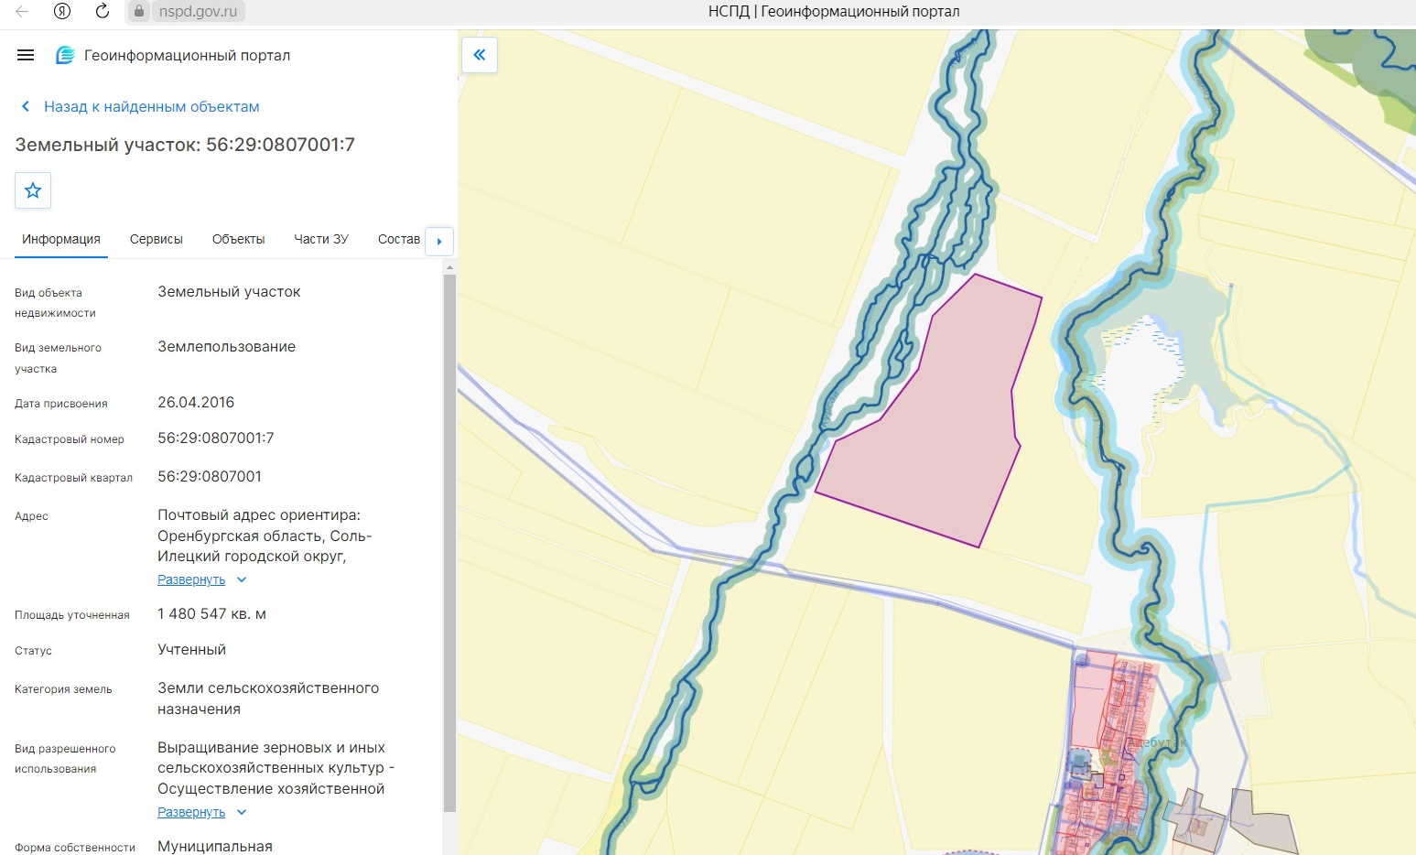Click Назад к найденным объектам link
1416x855 pixels.
pyautogui.click(x=152, y=106)
